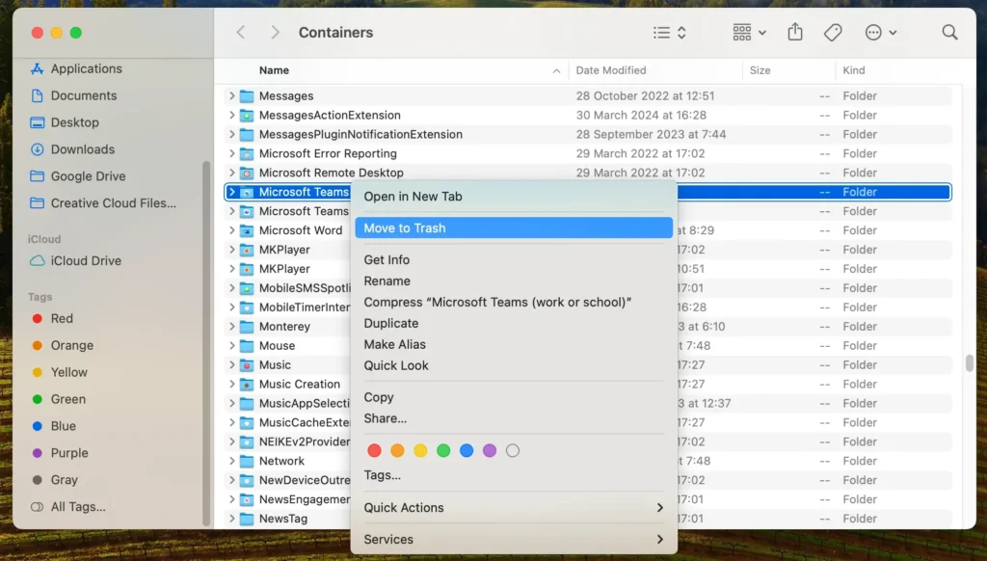Sort by Size column header
This screenshot has width=987, height=561.
[x=760, y=70]
